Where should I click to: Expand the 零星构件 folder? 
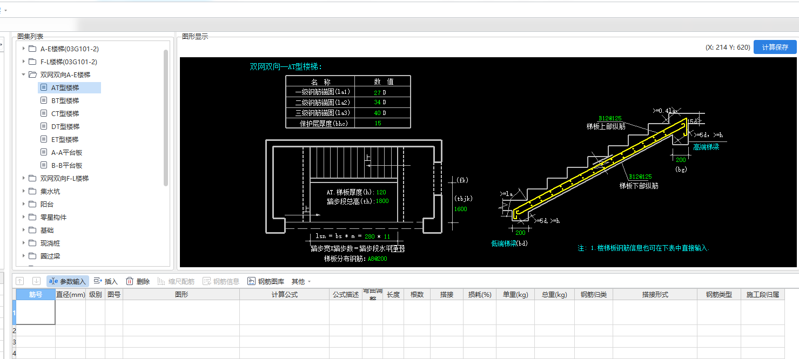coord(23,217)
